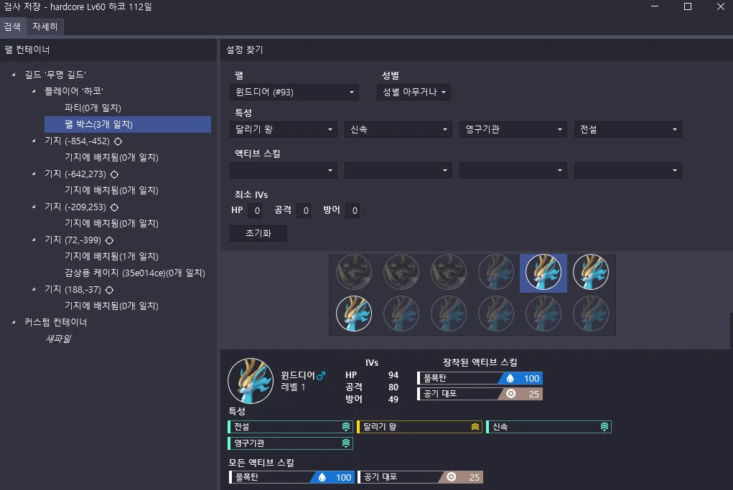Open the 자세히 tab

(x=45, y=27)
